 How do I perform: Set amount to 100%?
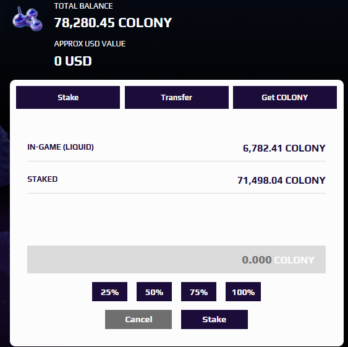coord(243,292)
